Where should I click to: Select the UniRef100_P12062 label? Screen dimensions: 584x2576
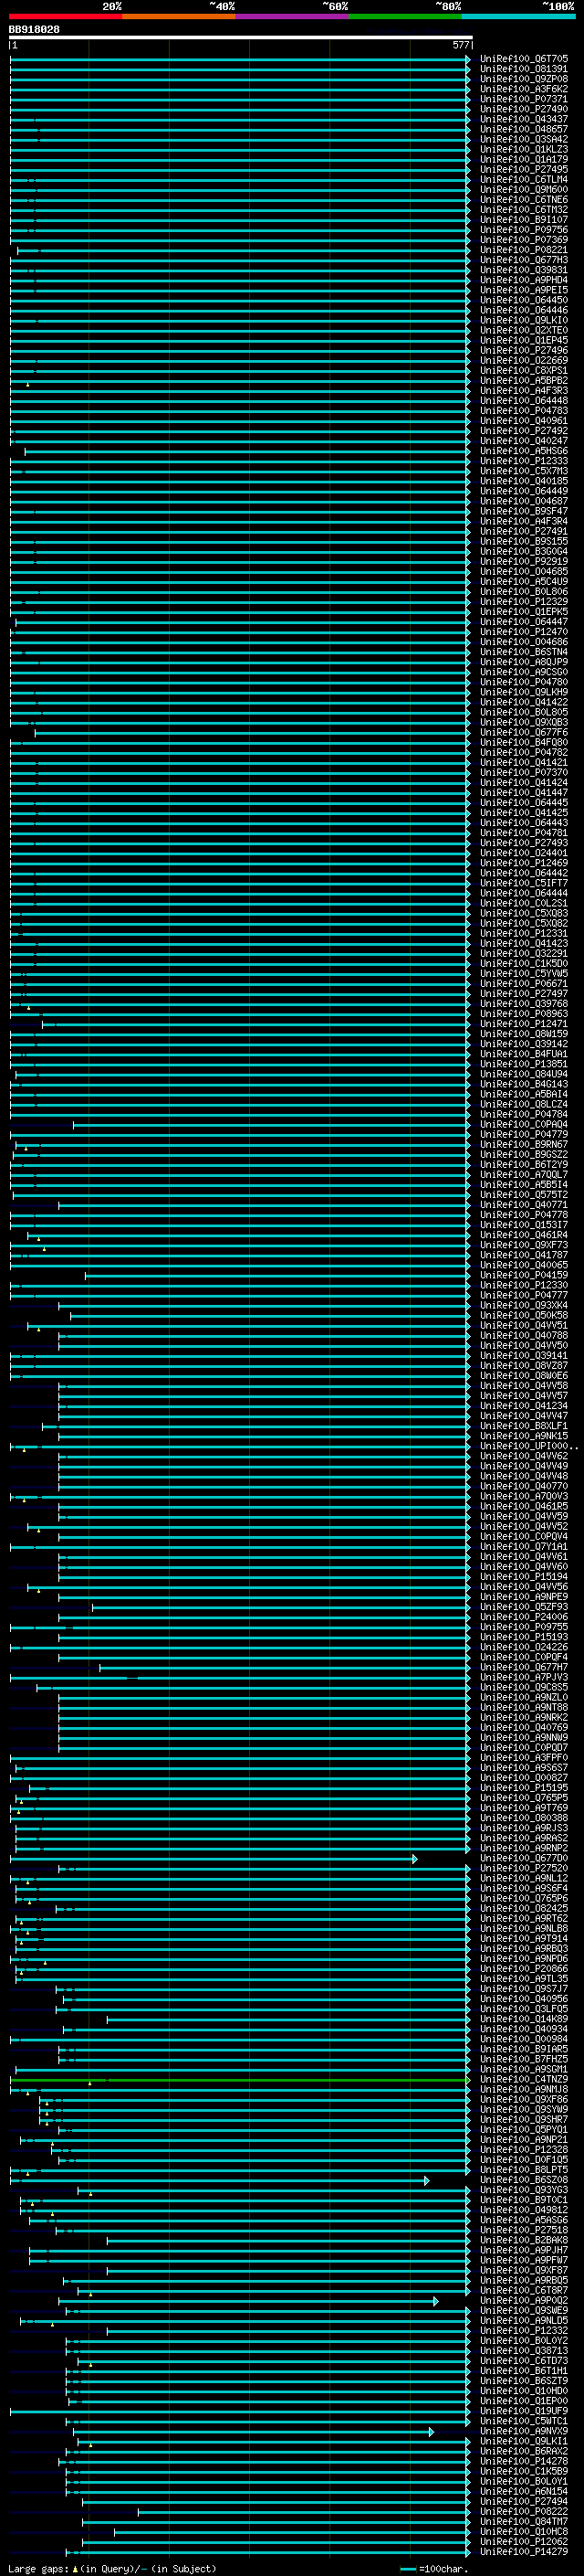point(524,2542)
